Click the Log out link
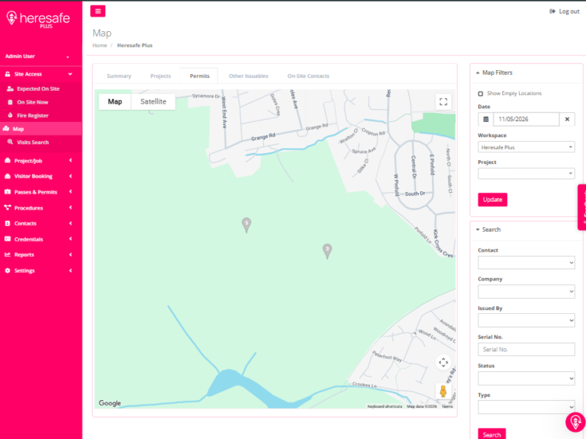Screen dimensions: 586x439 pos(565,11)
